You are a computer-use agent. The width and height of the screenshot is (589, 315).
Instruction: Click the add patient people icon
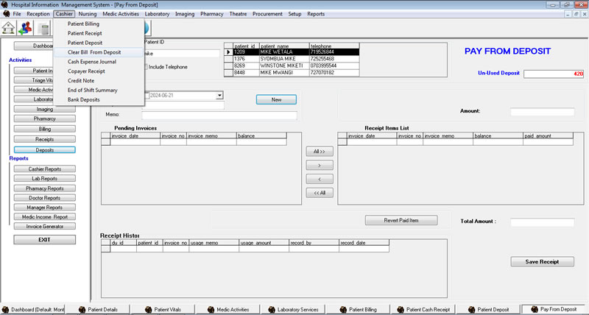click(x=27, y=28)
